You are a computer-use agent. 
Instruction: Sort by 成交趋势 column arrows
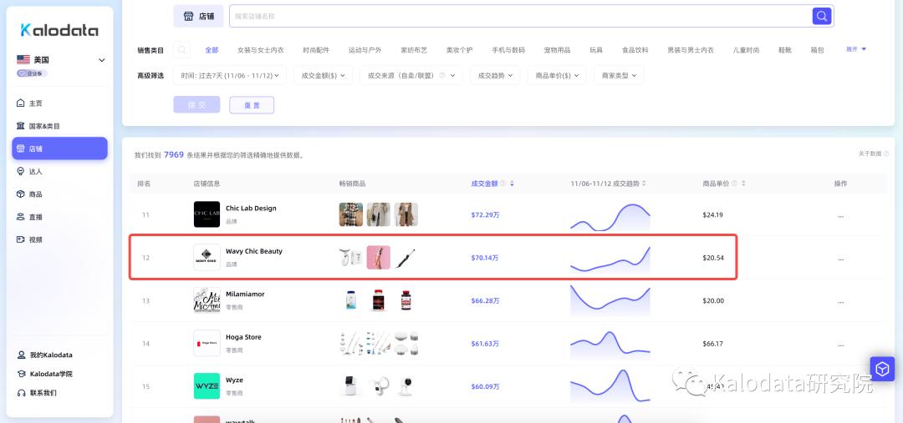(x=644, y=184)
